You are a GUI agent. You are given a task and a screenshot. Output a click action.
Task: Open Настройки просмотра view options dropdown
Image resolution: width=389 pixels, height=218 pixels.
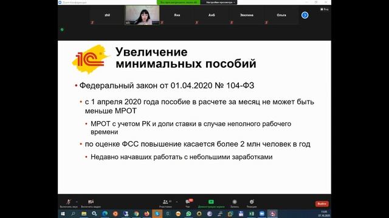[x=220, y=2]
